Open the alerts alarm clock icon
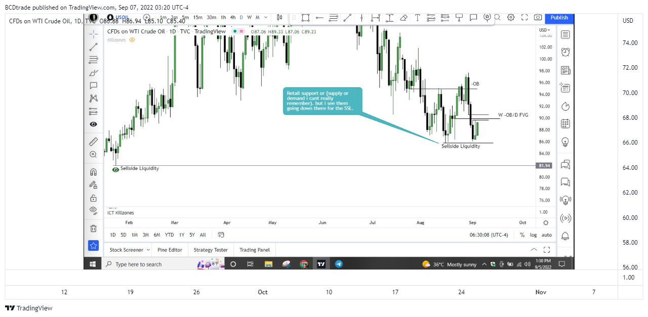Image resolution: width=648 pixels, height=317 pixels. (x=565, y=52)
